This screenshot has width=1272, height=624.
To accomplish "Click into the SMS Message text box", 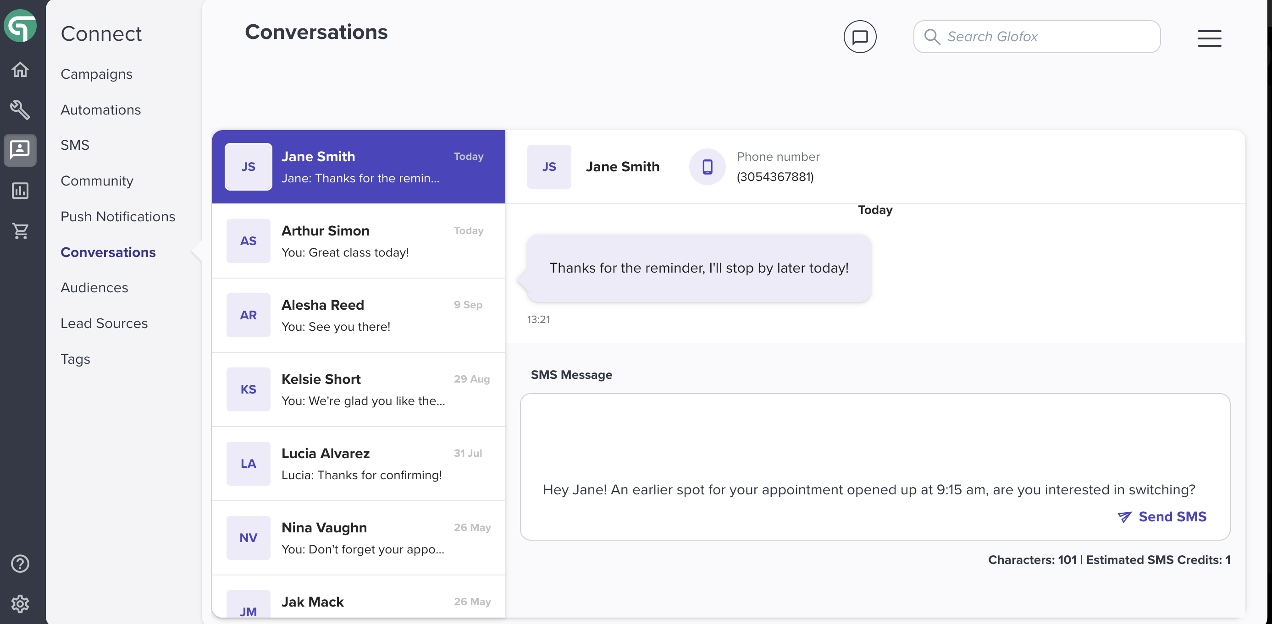I will click(x=874, y=467).
